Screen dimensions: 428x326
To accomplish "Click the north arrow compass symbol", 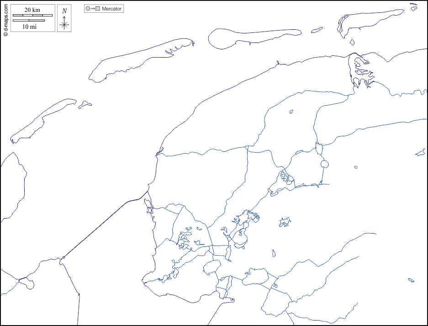I will point(64,24).
